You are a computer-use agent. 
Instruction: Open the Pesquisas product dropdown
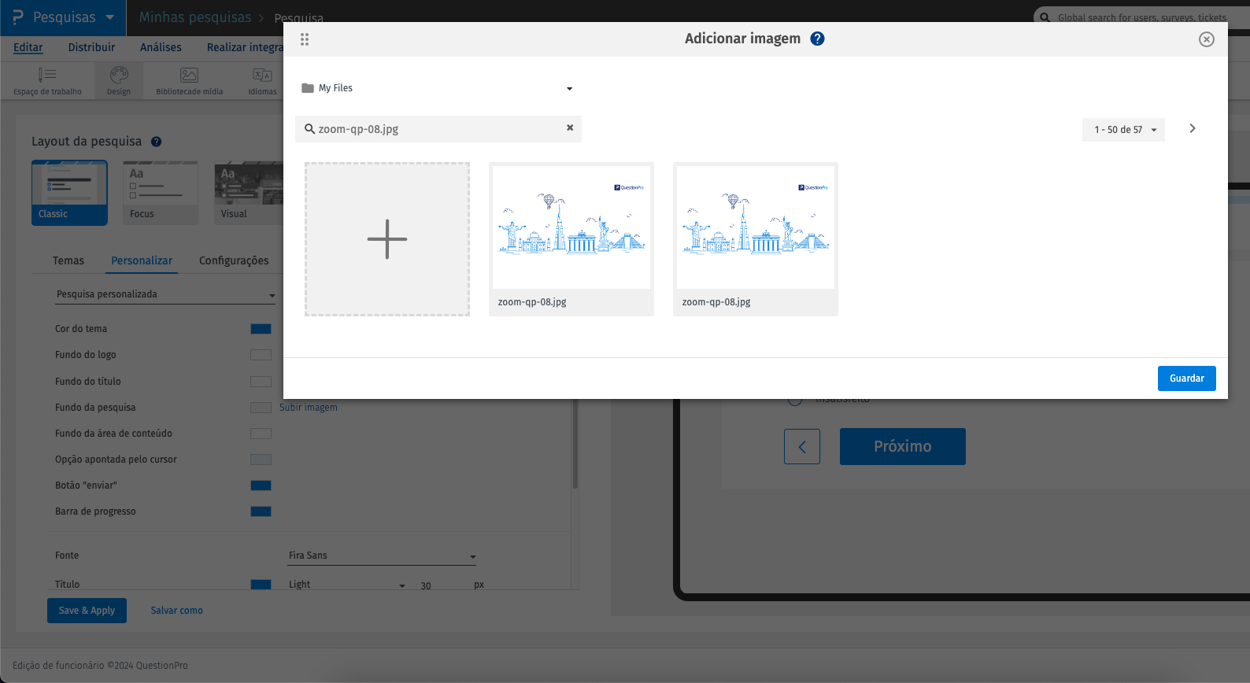click(x=63, y=17)
